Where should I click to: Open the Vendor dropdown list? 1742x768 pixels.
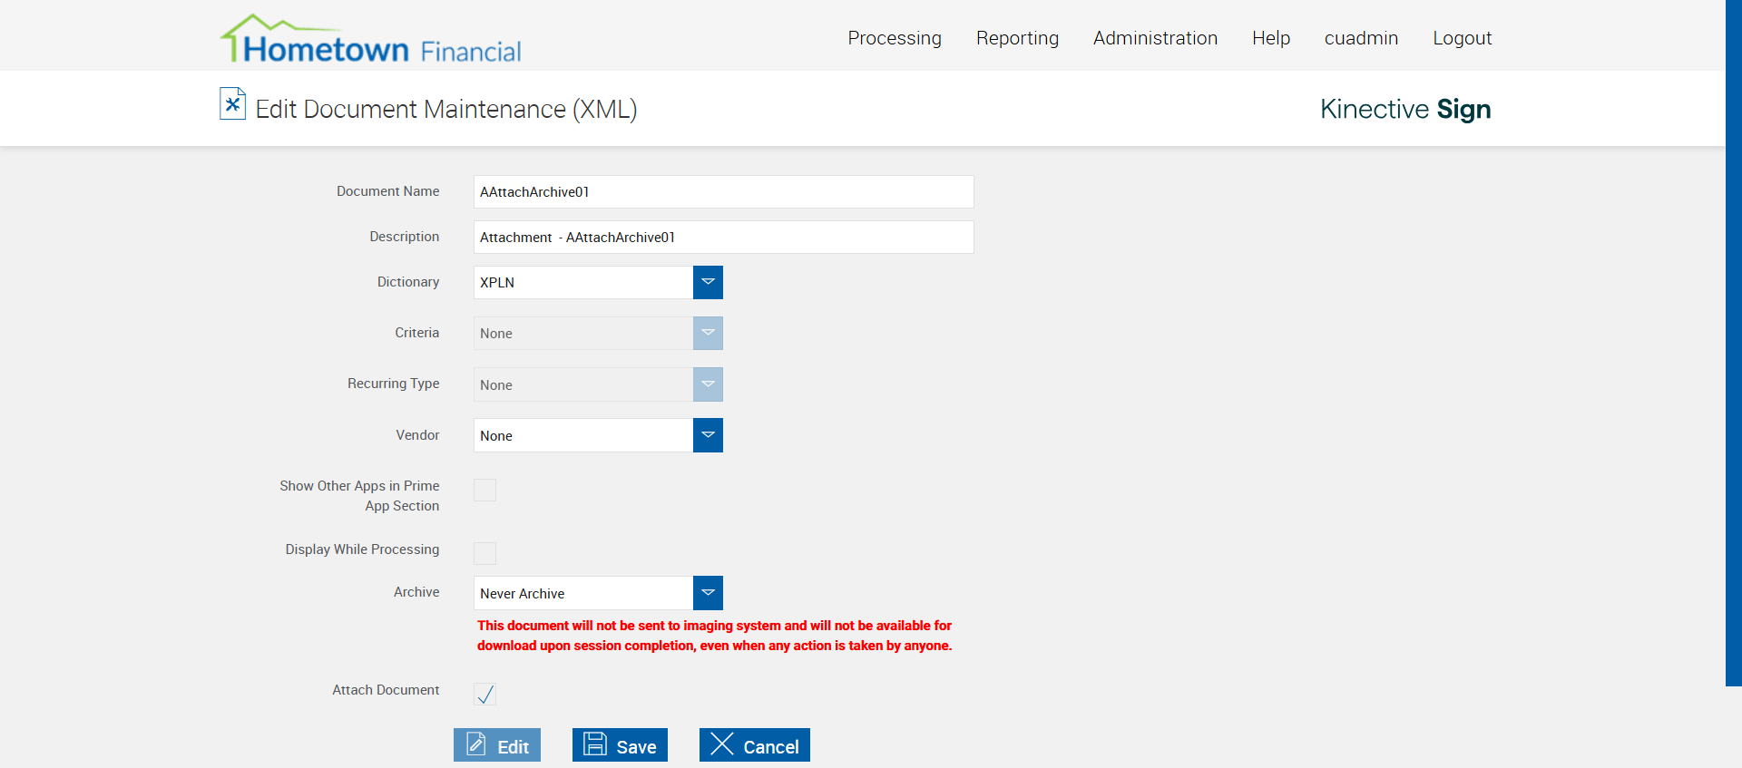(x=708, y=435)
